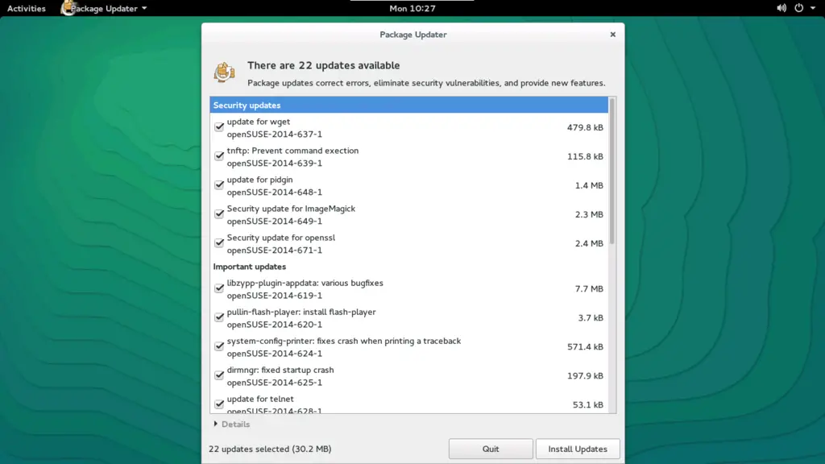The width and height of the screenshot is (825, 464).
Task: Select 'Security update for ImageMagick' text
Action: tap(291, 209)
